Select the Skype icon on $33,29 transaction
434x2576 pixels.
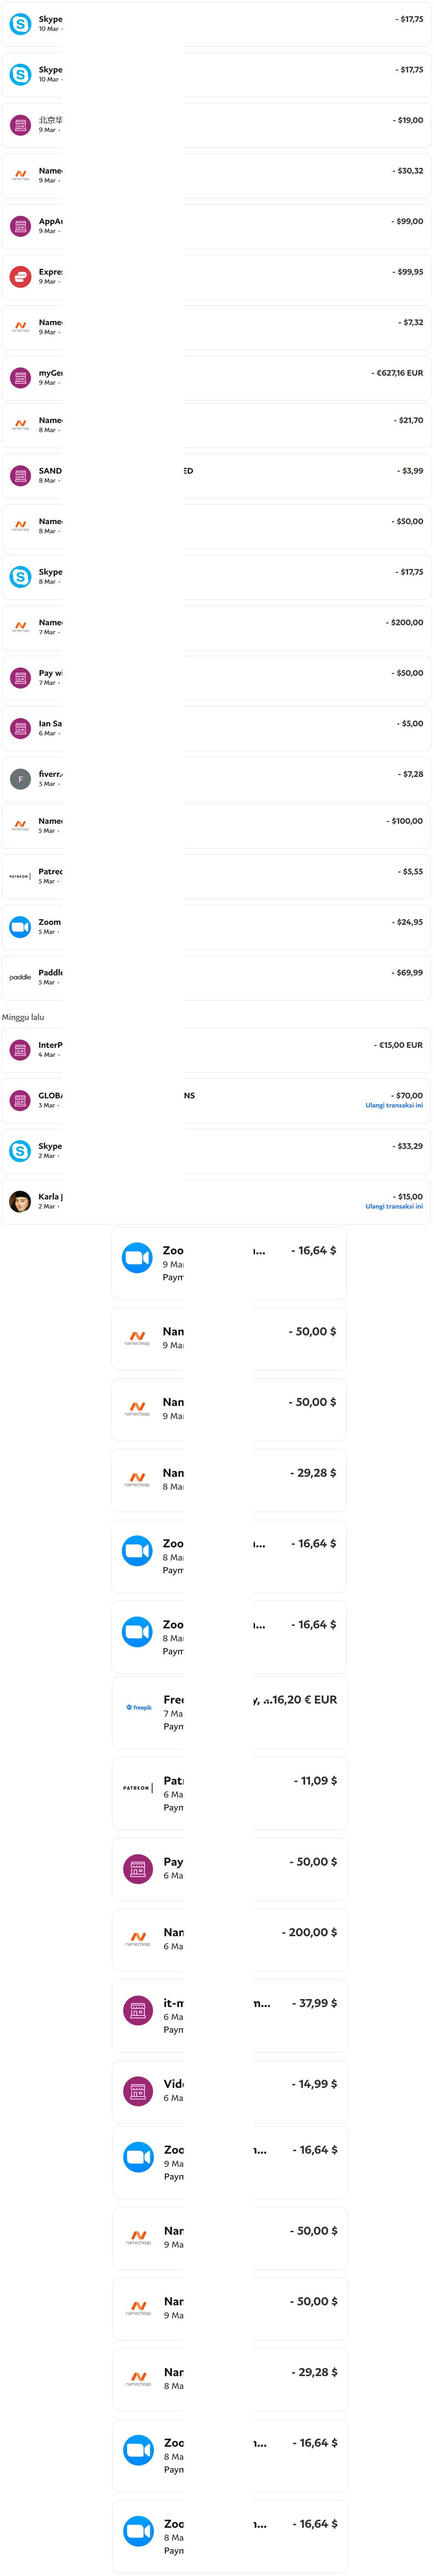point(20,1151)
